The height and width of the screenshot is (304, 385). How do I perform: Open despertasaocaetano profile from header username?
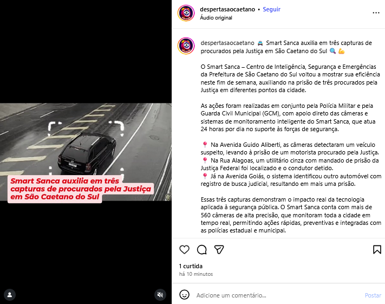(x=227, y=9)
